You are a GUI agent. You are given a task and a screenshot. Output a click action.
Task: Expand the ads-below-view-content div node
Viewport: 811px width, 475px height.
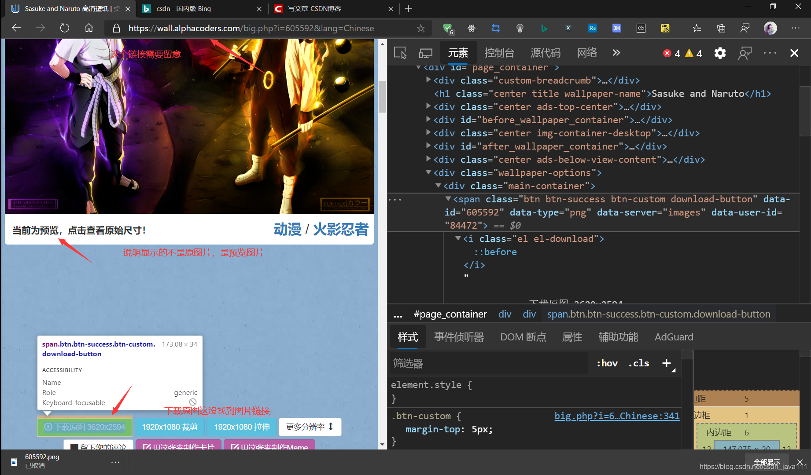[428, 159]
